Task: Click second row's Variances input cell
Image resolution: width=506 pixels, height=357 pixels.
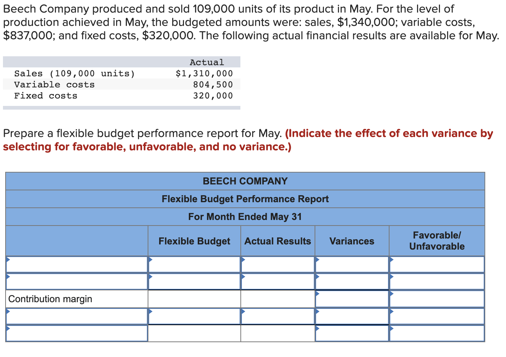Action: point(352,281)
